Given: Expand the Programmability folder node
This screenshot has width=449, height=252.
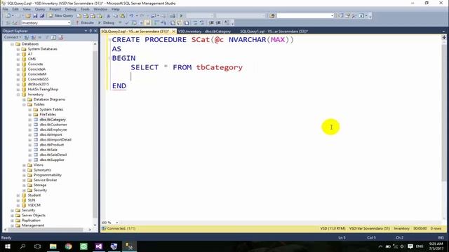Looking at the screenshot, I should pos(25,175).
